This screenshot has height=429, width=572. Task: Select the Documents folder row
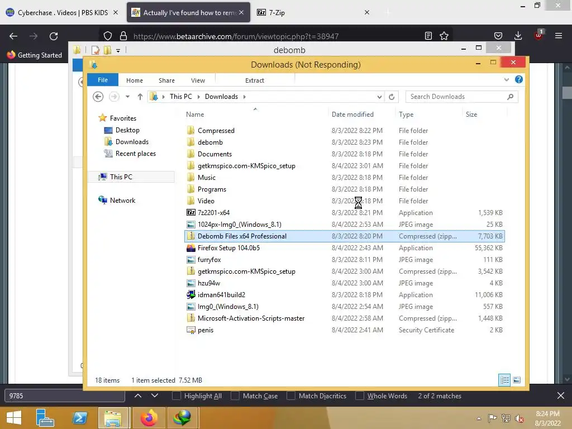(344, 154)
